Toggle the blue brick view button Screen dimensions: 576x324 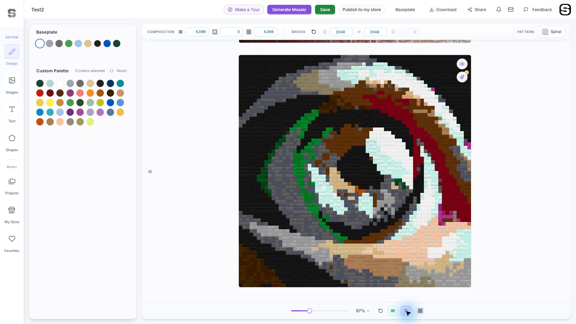(406, 311)
